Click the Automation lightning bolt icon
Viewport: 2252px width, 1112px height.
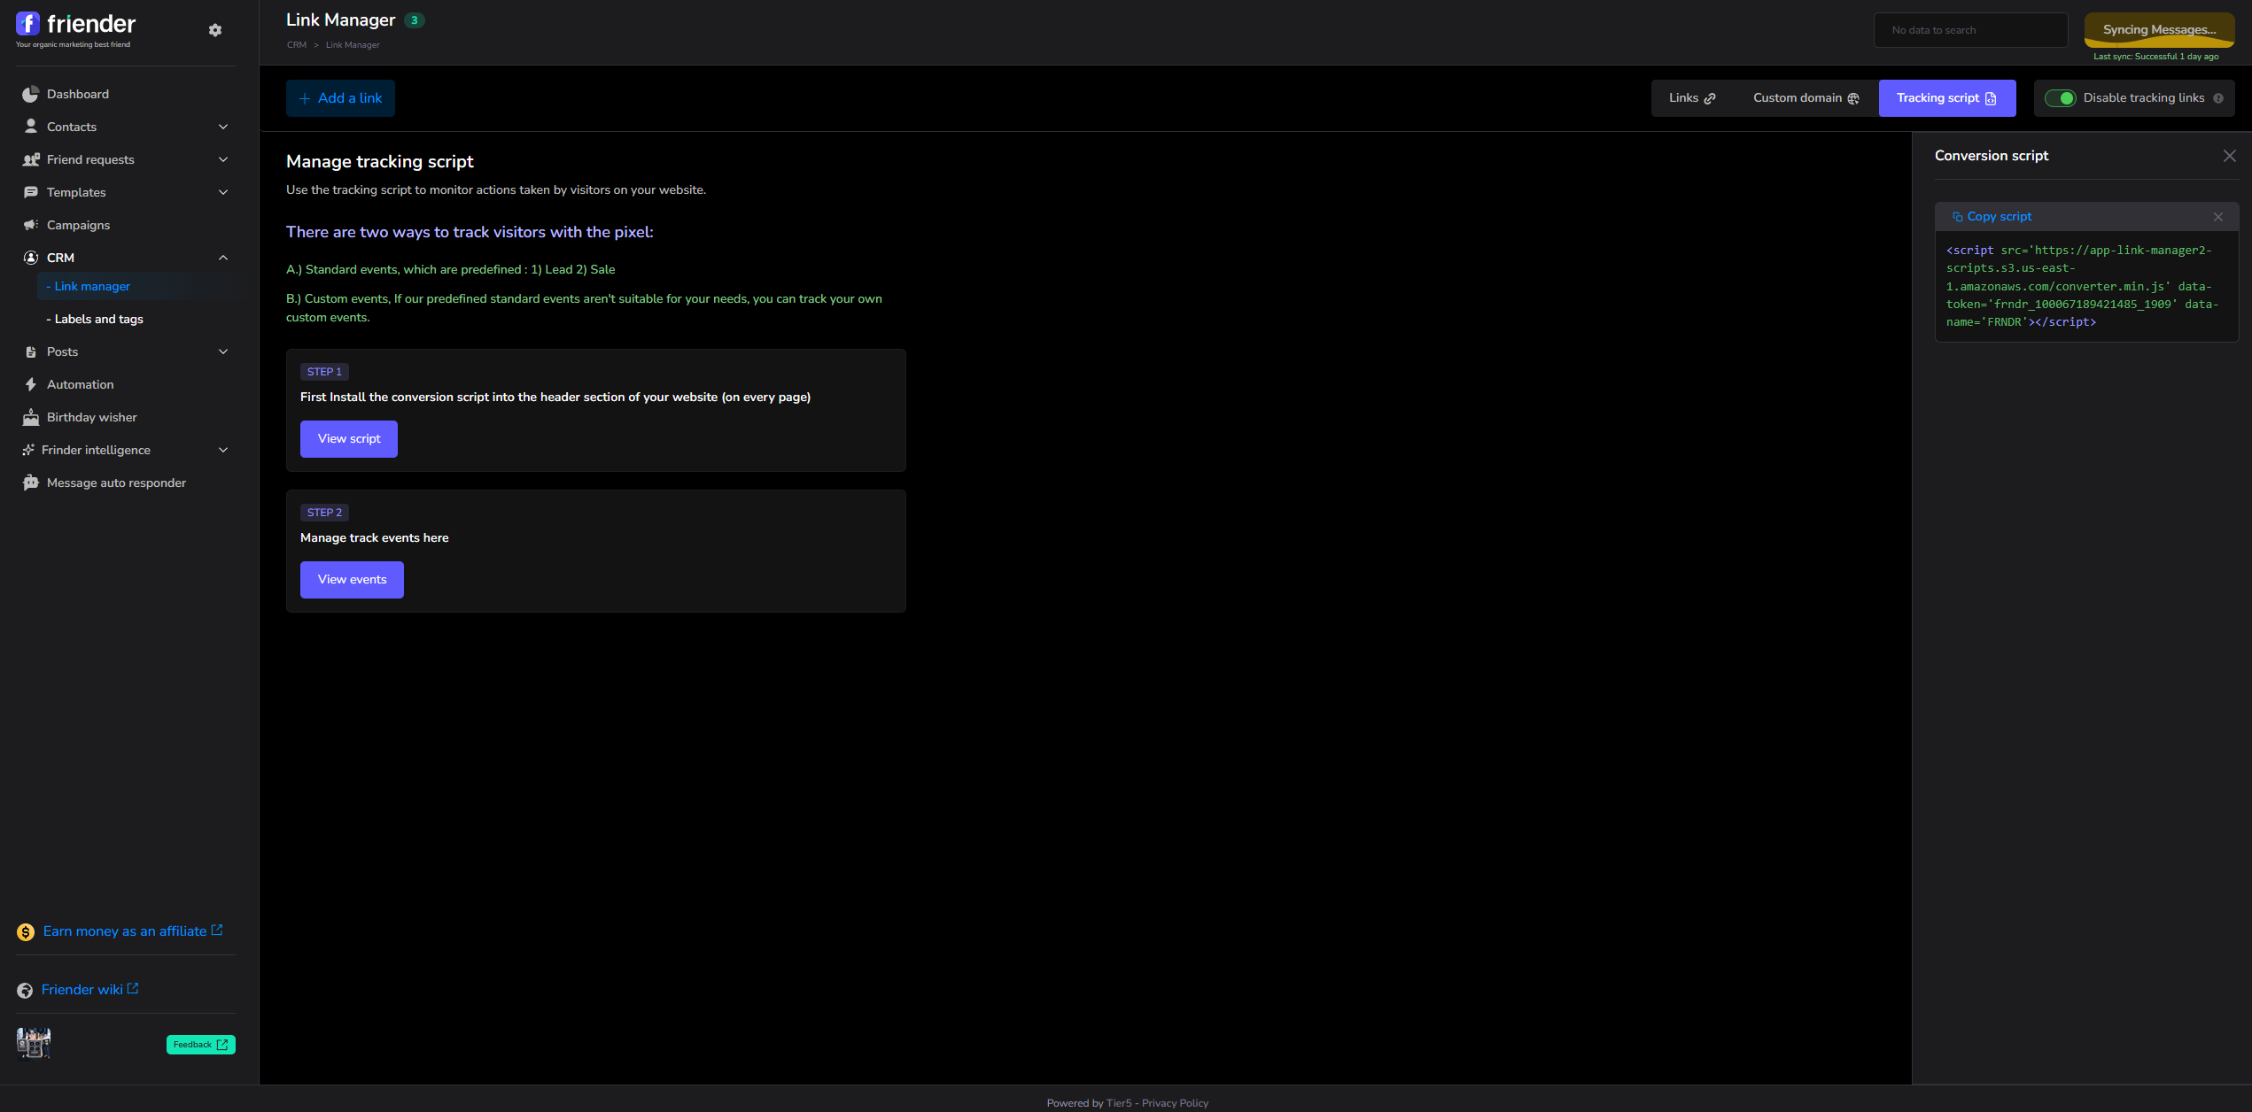(31, 384)
